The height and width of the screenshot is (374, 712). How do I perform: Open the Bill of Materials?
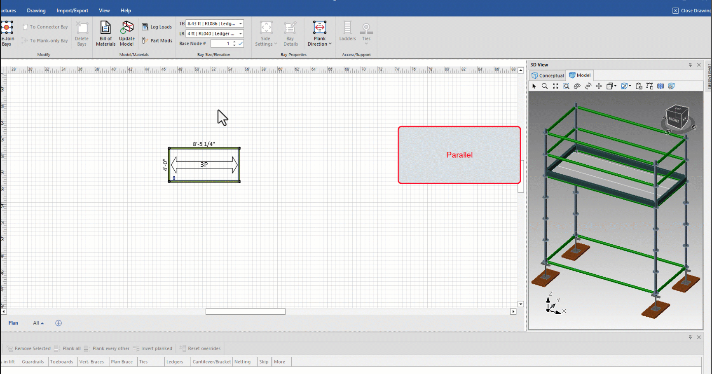tap(105, 33)
